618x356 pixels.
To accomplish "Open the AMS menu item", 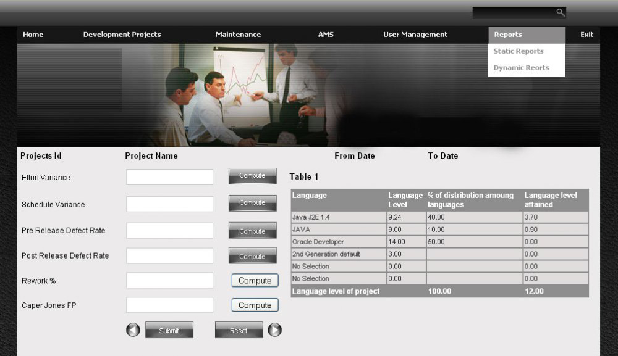I will tap(326, 35).
